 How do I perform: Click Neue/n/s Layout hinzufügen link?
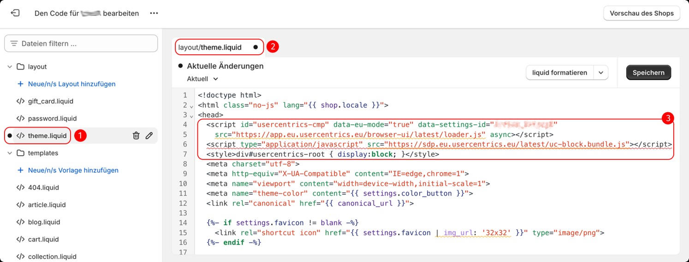tap(71, 84)
